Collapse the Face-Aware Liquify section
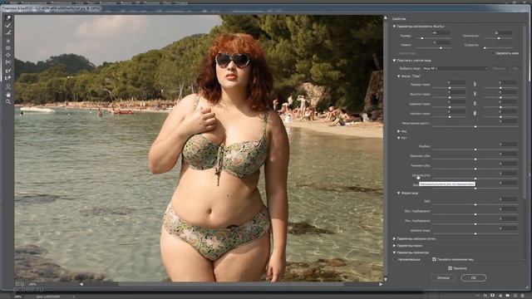The height and width of the screenshot is (299, 532). pos(395,61)
